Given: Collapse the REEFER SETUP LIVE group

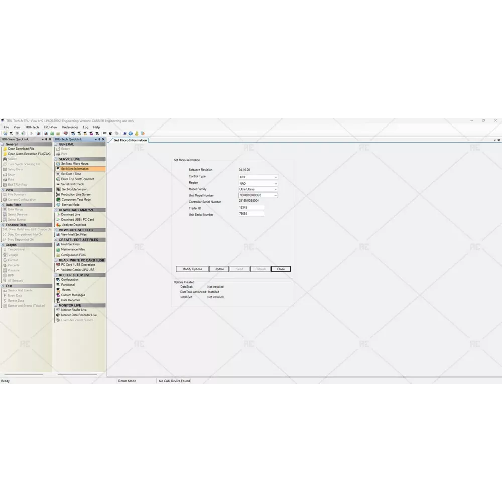Looking at the screenshot, I should click(x=56, y=275).
